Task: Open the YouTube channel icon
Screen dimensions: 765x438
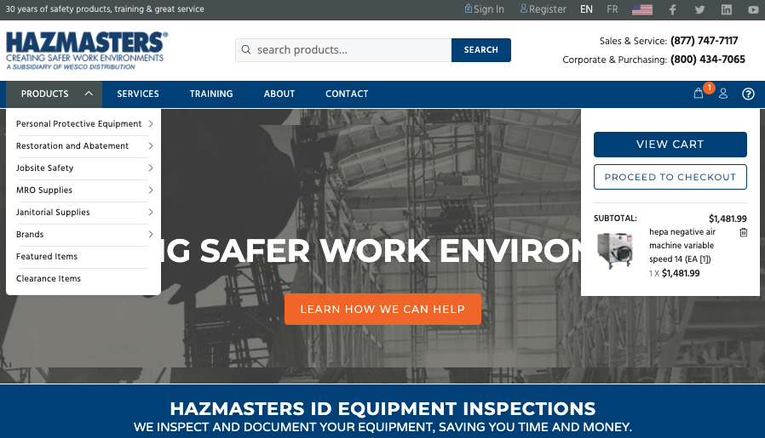Action: [753, 9]
